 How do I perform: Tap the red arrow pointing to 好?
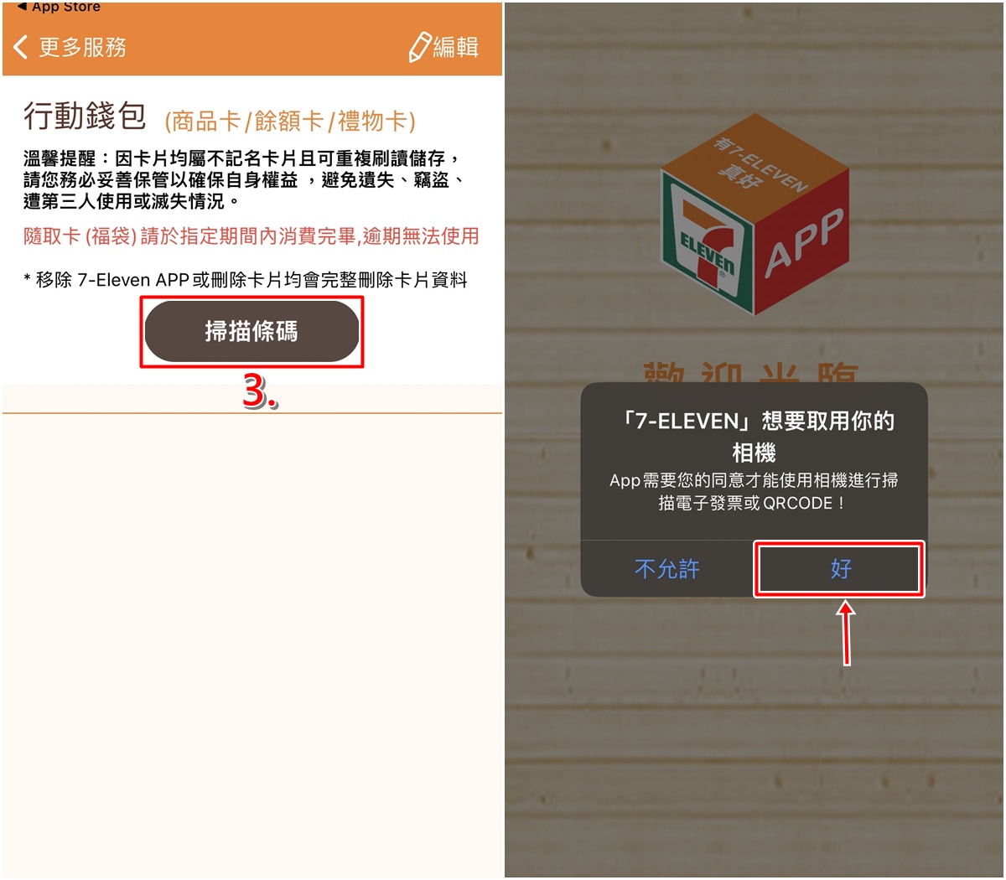pyautogui.click(x=847, y=632)
